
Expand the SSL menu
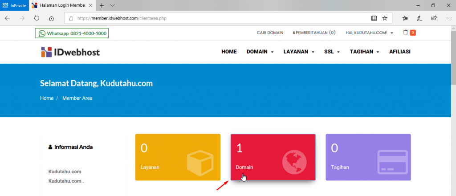coord(332,52)
